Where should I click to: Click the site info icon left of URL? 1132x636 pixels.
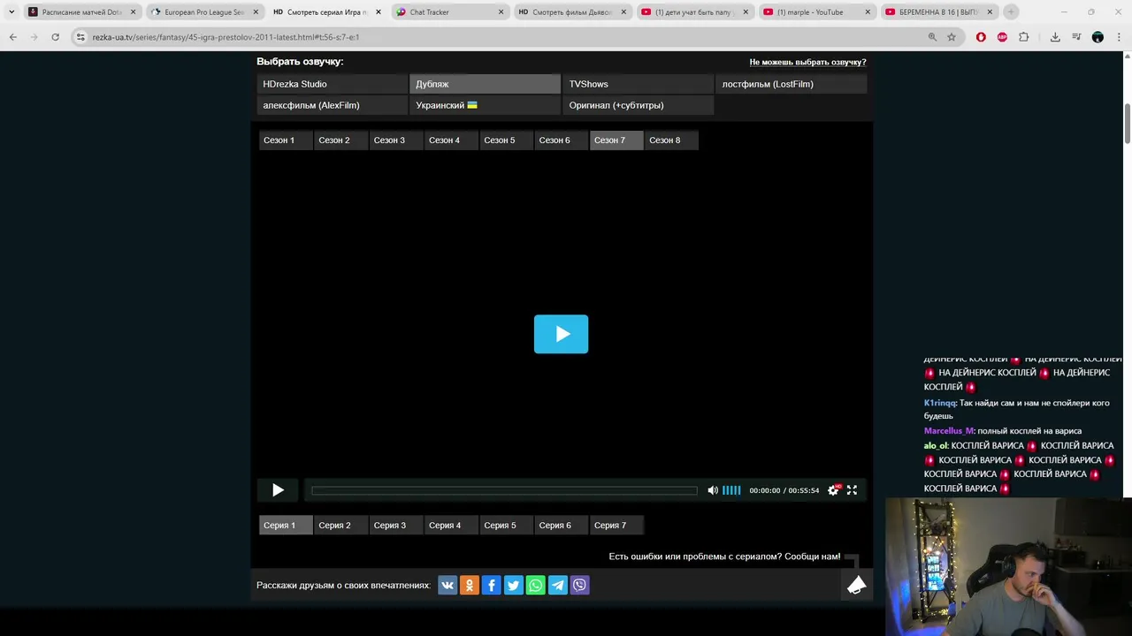pos(80,37)
